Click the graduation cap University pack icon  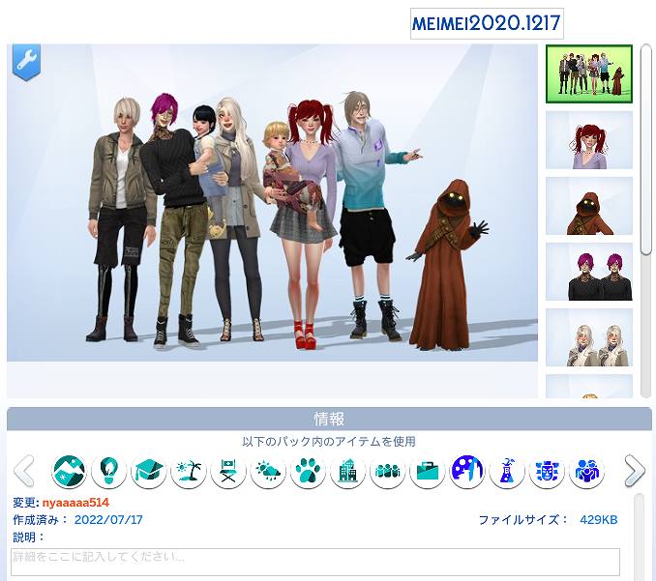tap(148, 472)
